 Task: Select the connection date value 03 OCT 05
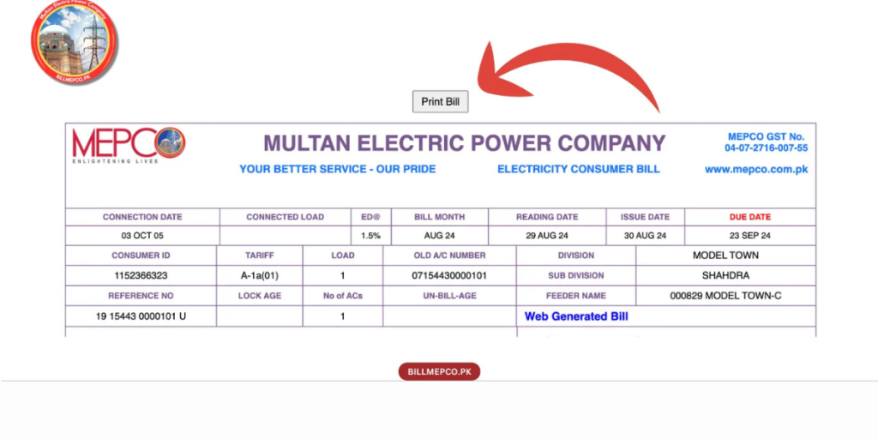tap(142, 236)
